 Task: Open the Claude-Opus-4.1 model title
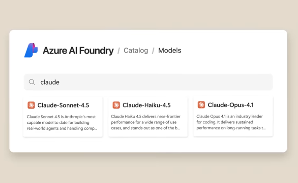pos(231,105)
